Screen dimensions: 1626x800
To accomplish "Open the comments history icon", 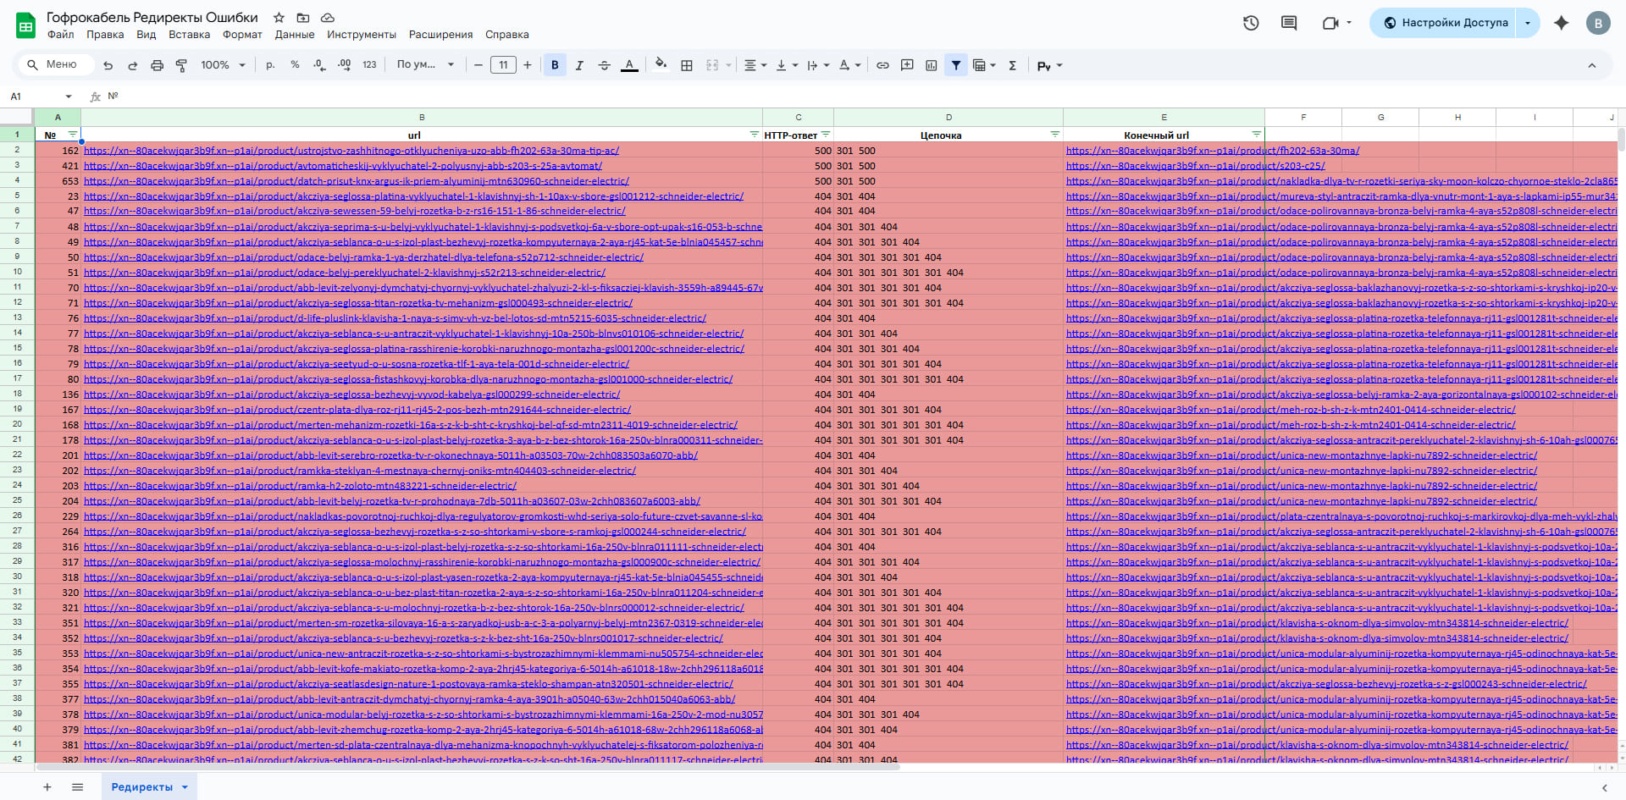I will coord(1289,23).
